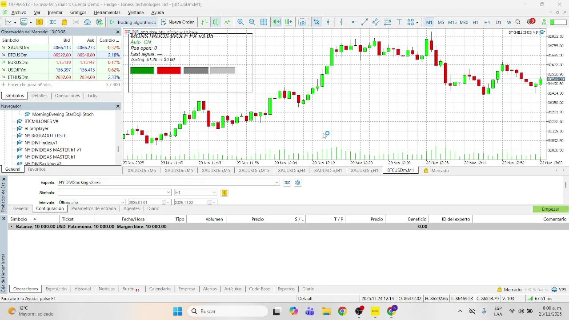Select the equidistant channel tool
The image size is (569, 320).
coord(376,22)
